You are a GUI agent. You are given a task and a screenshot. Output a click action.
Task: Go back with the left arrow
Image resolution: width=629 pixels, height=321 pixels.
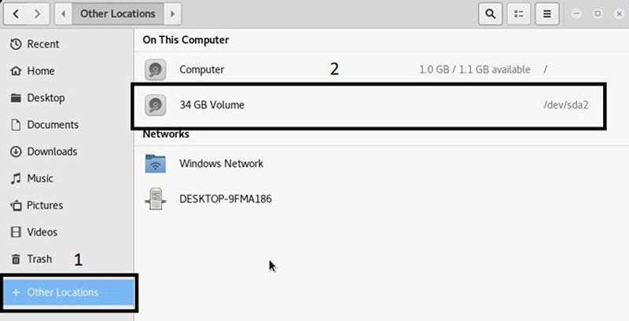pos(16,13)
